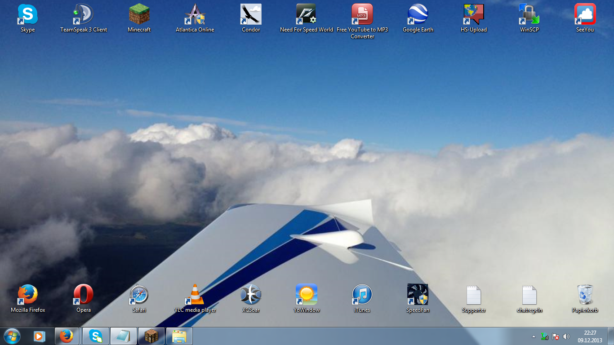Open the volume control in tray

pyautogui.click(x=566, y=336)
